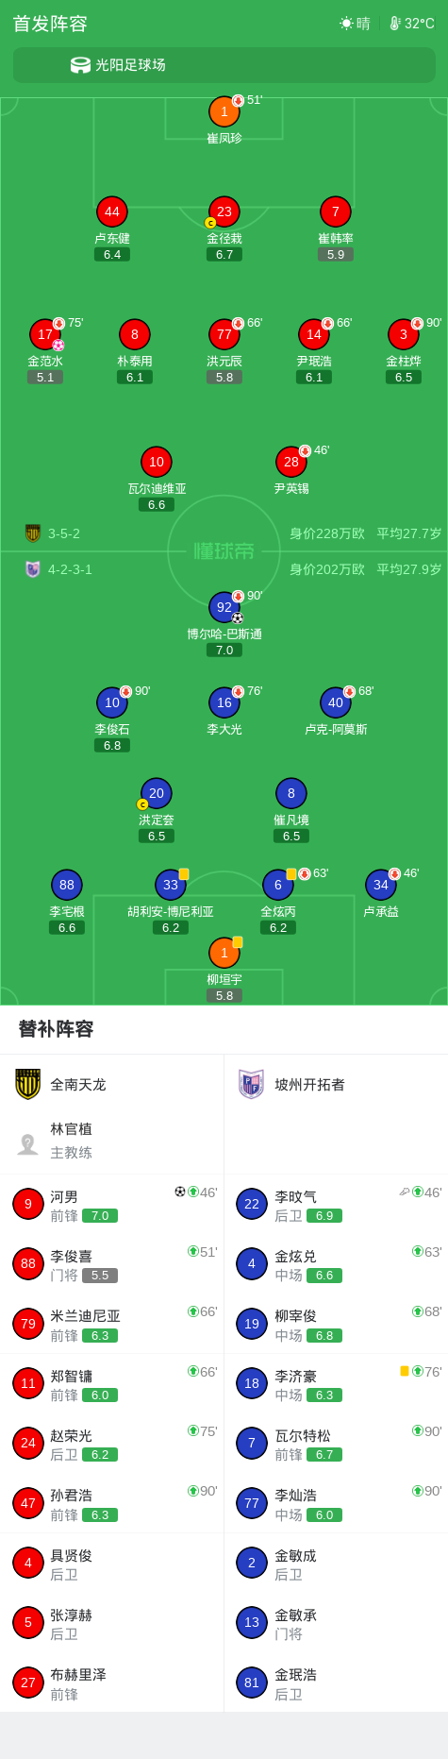Tap coach 林官植 avatar placeholder
This screenshot has width=448, height=1759.
click(x=27, y=1144)
